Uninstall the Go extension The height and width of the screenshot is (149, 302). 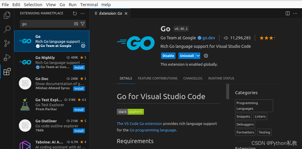(187, 56)
